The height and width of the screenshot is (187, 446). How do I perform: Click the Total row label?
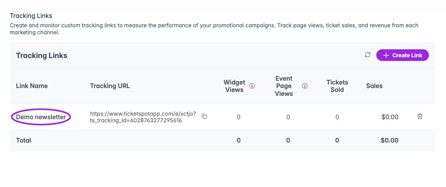pos(23,140)
